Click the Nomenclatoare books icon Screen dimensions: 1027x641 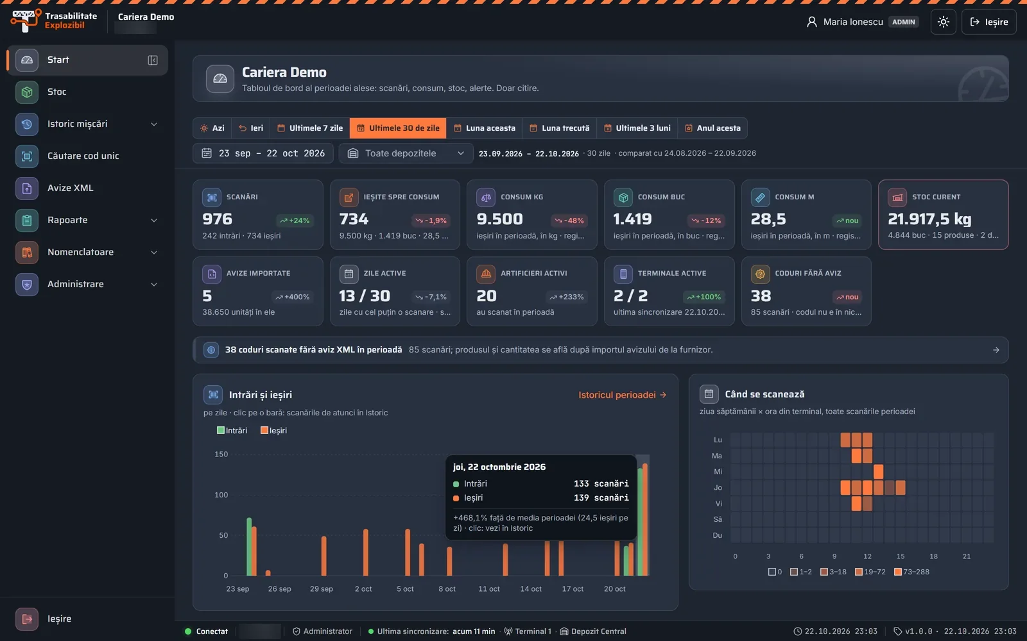click(x=27, y=252)
